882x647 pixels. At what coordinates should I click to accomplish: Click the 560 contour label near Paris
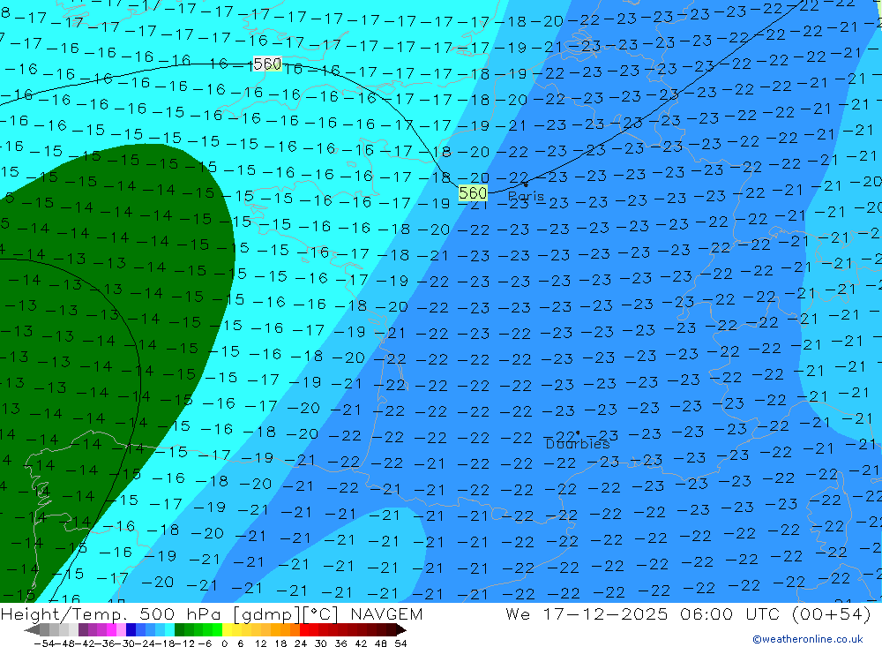click(x=473, y=193)
